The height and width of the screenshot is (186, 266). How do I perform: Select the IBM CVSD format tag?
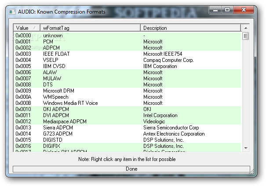coord(54,66)
